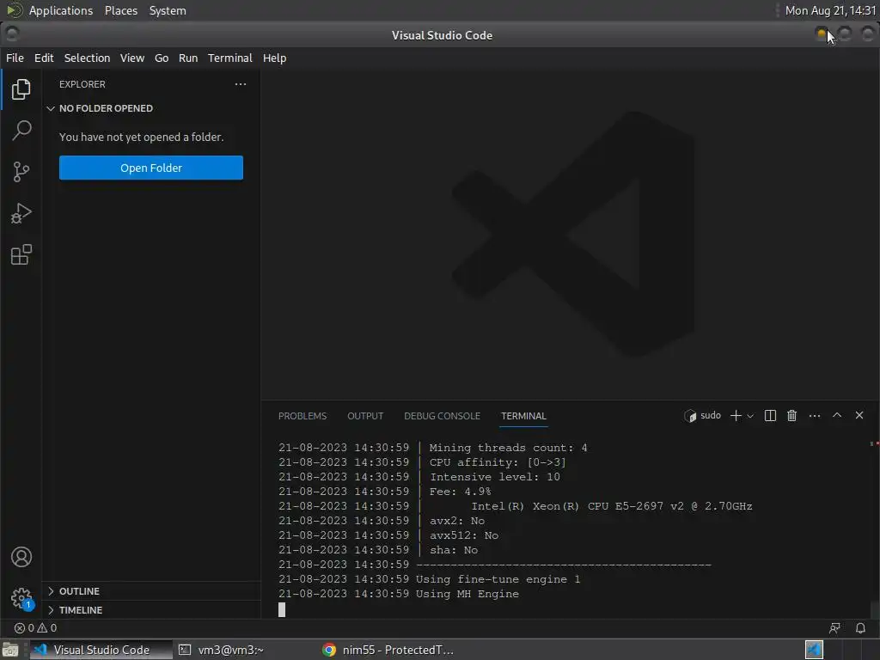Split the terminal panel
880x660 pixels.
tap(770, 415)
